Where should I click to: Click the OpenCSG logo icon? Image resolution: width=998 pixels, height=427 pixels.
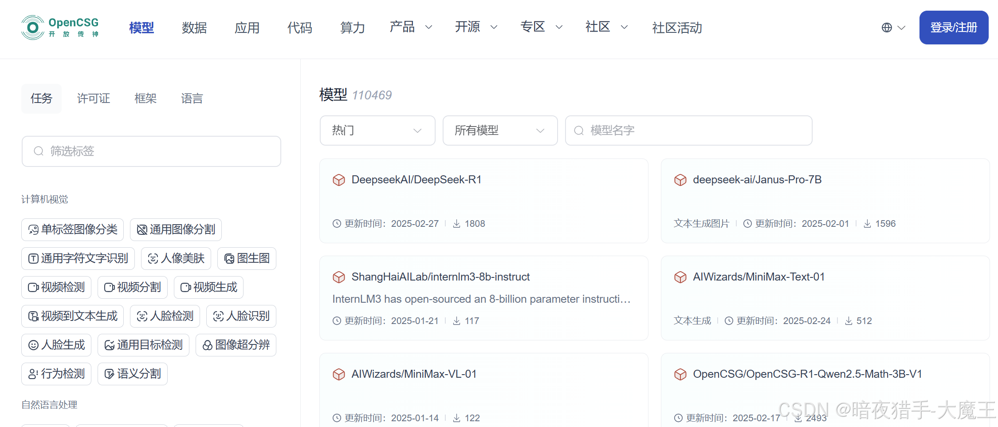33,28
